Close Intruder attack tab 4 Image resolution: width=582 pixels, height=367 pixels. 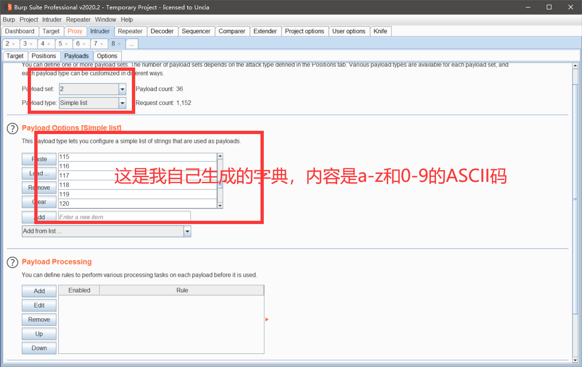coord(49,44)
